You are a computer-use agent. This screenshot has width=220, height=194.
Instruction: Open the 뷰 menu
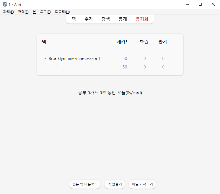pos(34,12)
